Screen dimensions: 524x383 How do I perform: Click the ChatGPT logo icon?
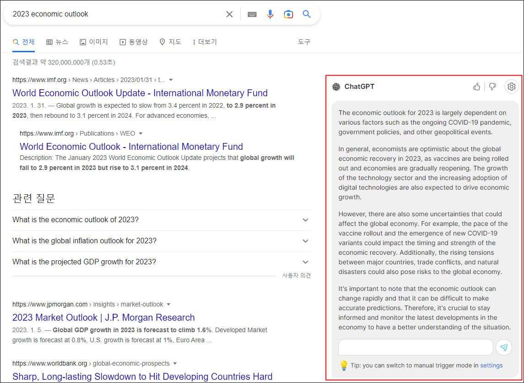pos(336,87)
